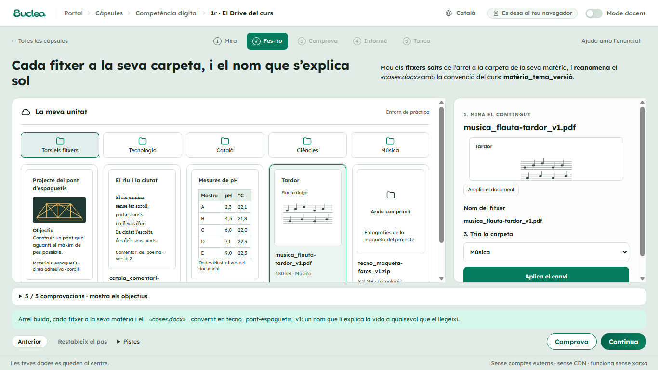Open the Portal breadcrumb
The height and width of the screenshot is (370, 658).
(74, 13)
